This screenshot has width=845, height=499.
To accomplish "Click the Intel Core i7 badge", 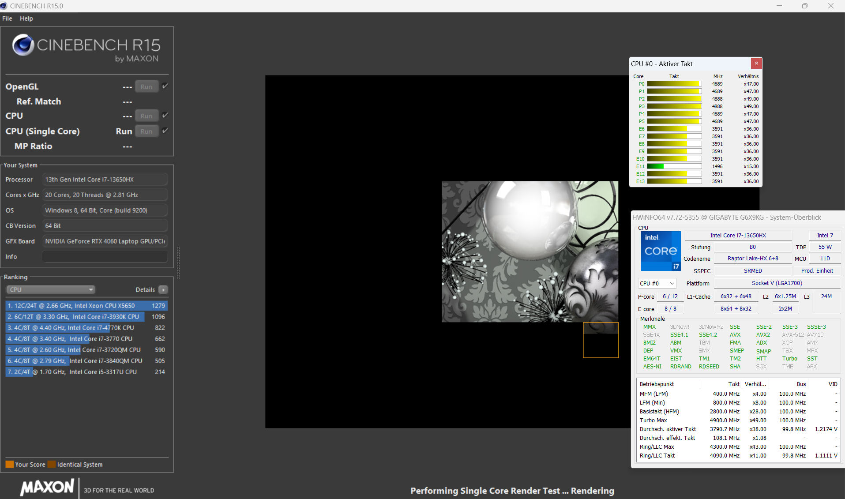I will pyautogui.click(x=661, y=251).
